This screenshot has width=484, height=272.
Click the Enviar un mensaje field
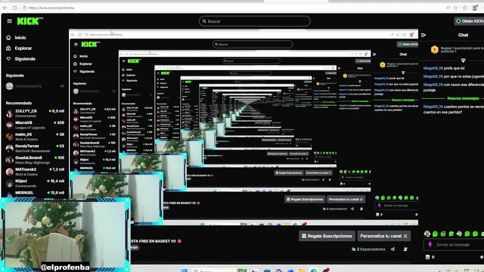coord(454,245)
